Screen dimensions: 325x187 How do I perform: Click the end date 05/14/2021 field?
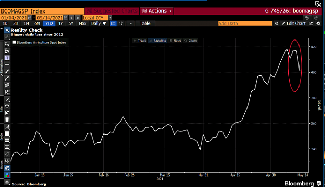click(50, 18)
